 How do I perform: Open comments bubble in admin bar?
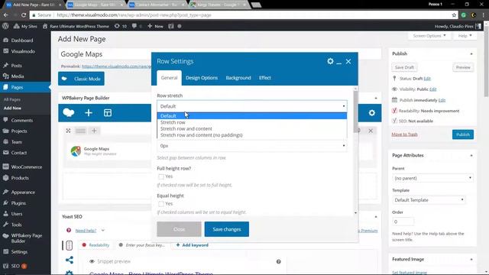[x=137, y=26]
